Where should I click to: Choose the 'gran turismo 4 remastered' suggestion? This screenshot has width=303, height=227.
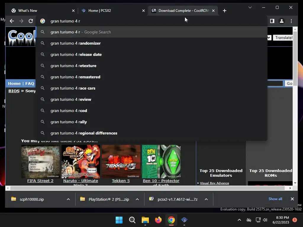[152, 77]
